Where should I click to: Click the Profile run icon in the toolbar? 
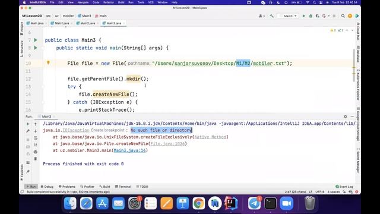[324, 16]
